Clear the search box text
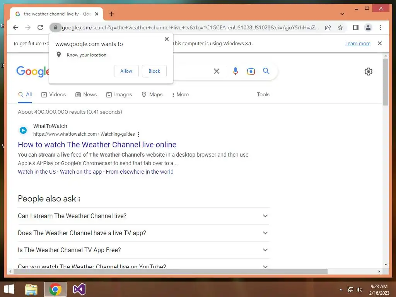 [217, 72]
